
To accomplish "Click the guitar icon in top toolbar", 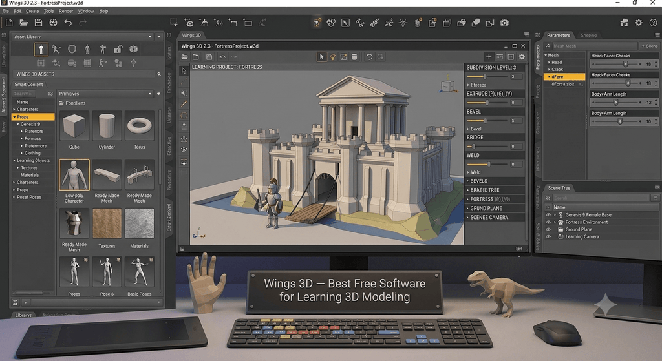I will click(x=374, y=23).
